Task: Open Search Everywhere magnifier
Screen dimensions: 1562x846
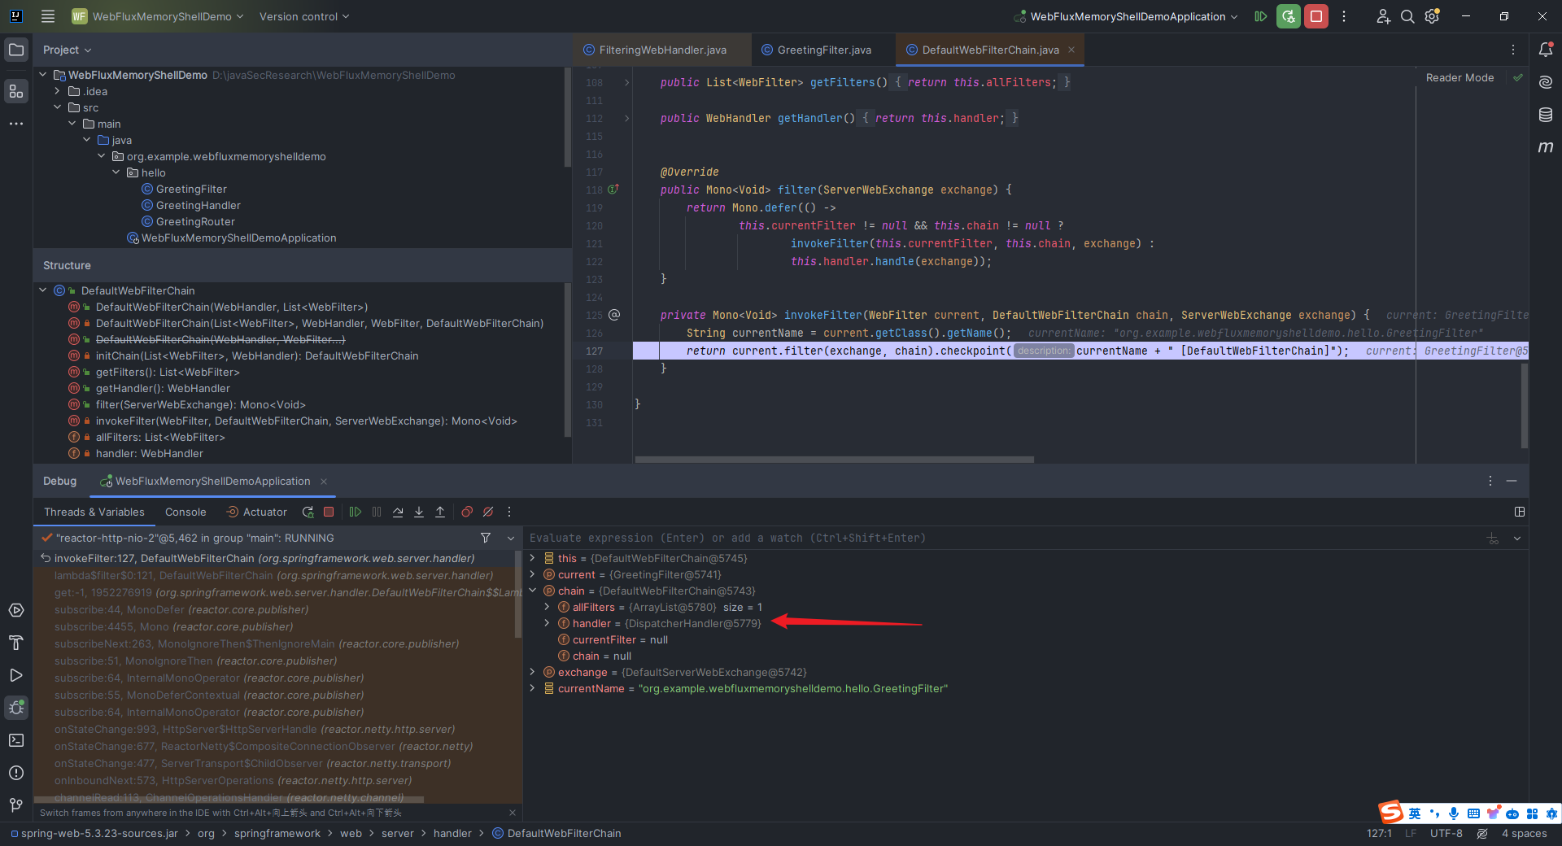Action: point(1407,16)
